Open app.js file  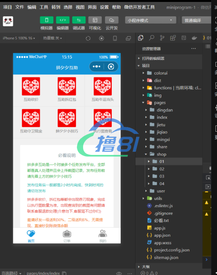tap(169, 228)
